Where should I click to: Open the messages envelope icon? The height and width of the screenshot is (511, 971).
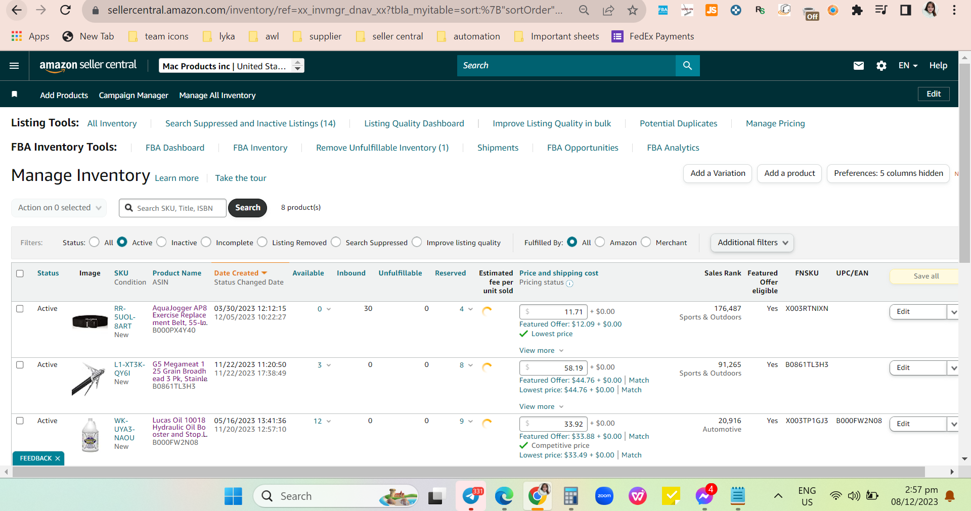tap(859, 66)
